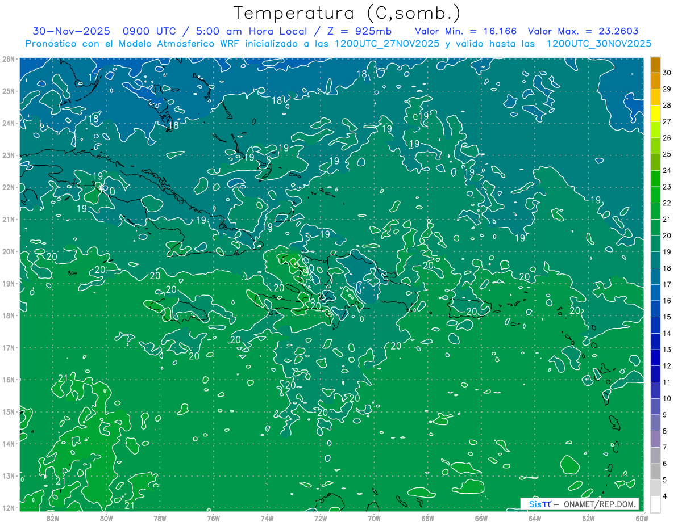The image size is (682, 526).
Task: Click the 'SisTT - ONAMET/REP.DOM.' credit label
Action: pos(580,504)
